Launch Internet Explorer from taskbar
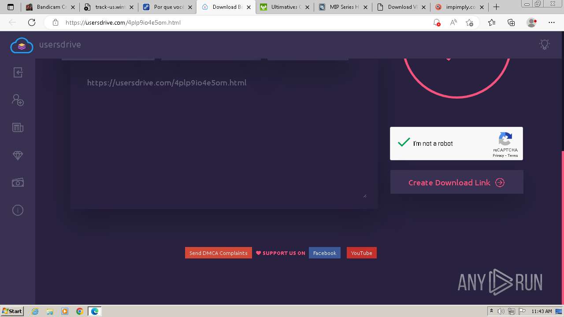Image resolution: width=564 pixels, height=317 pixels. (x=35, y=311)
